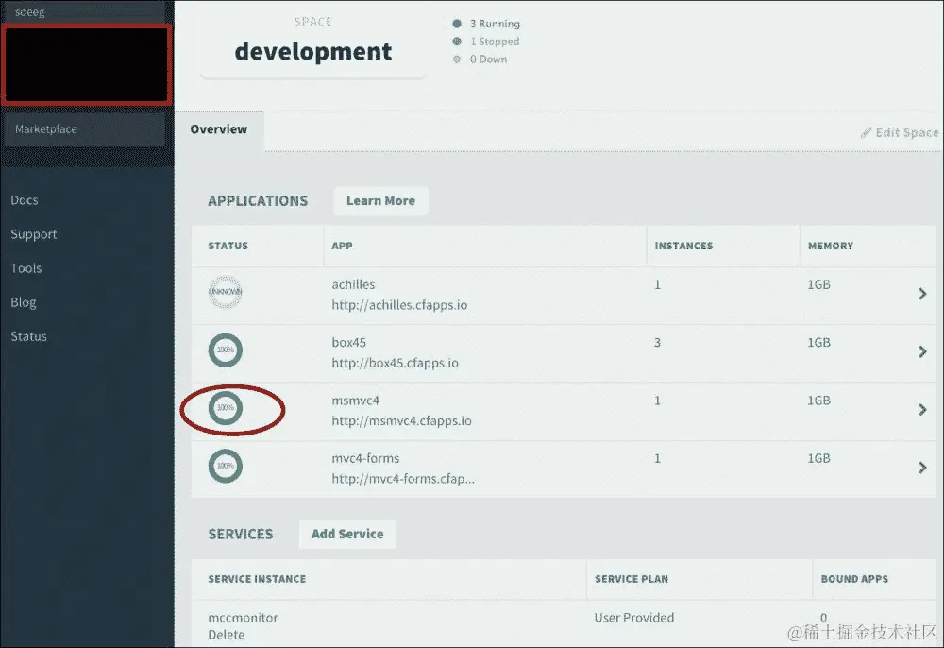Open the box45.cfapps.io URL
The image size is (944, 648).
pyautogui.click(x=395, y=363)
